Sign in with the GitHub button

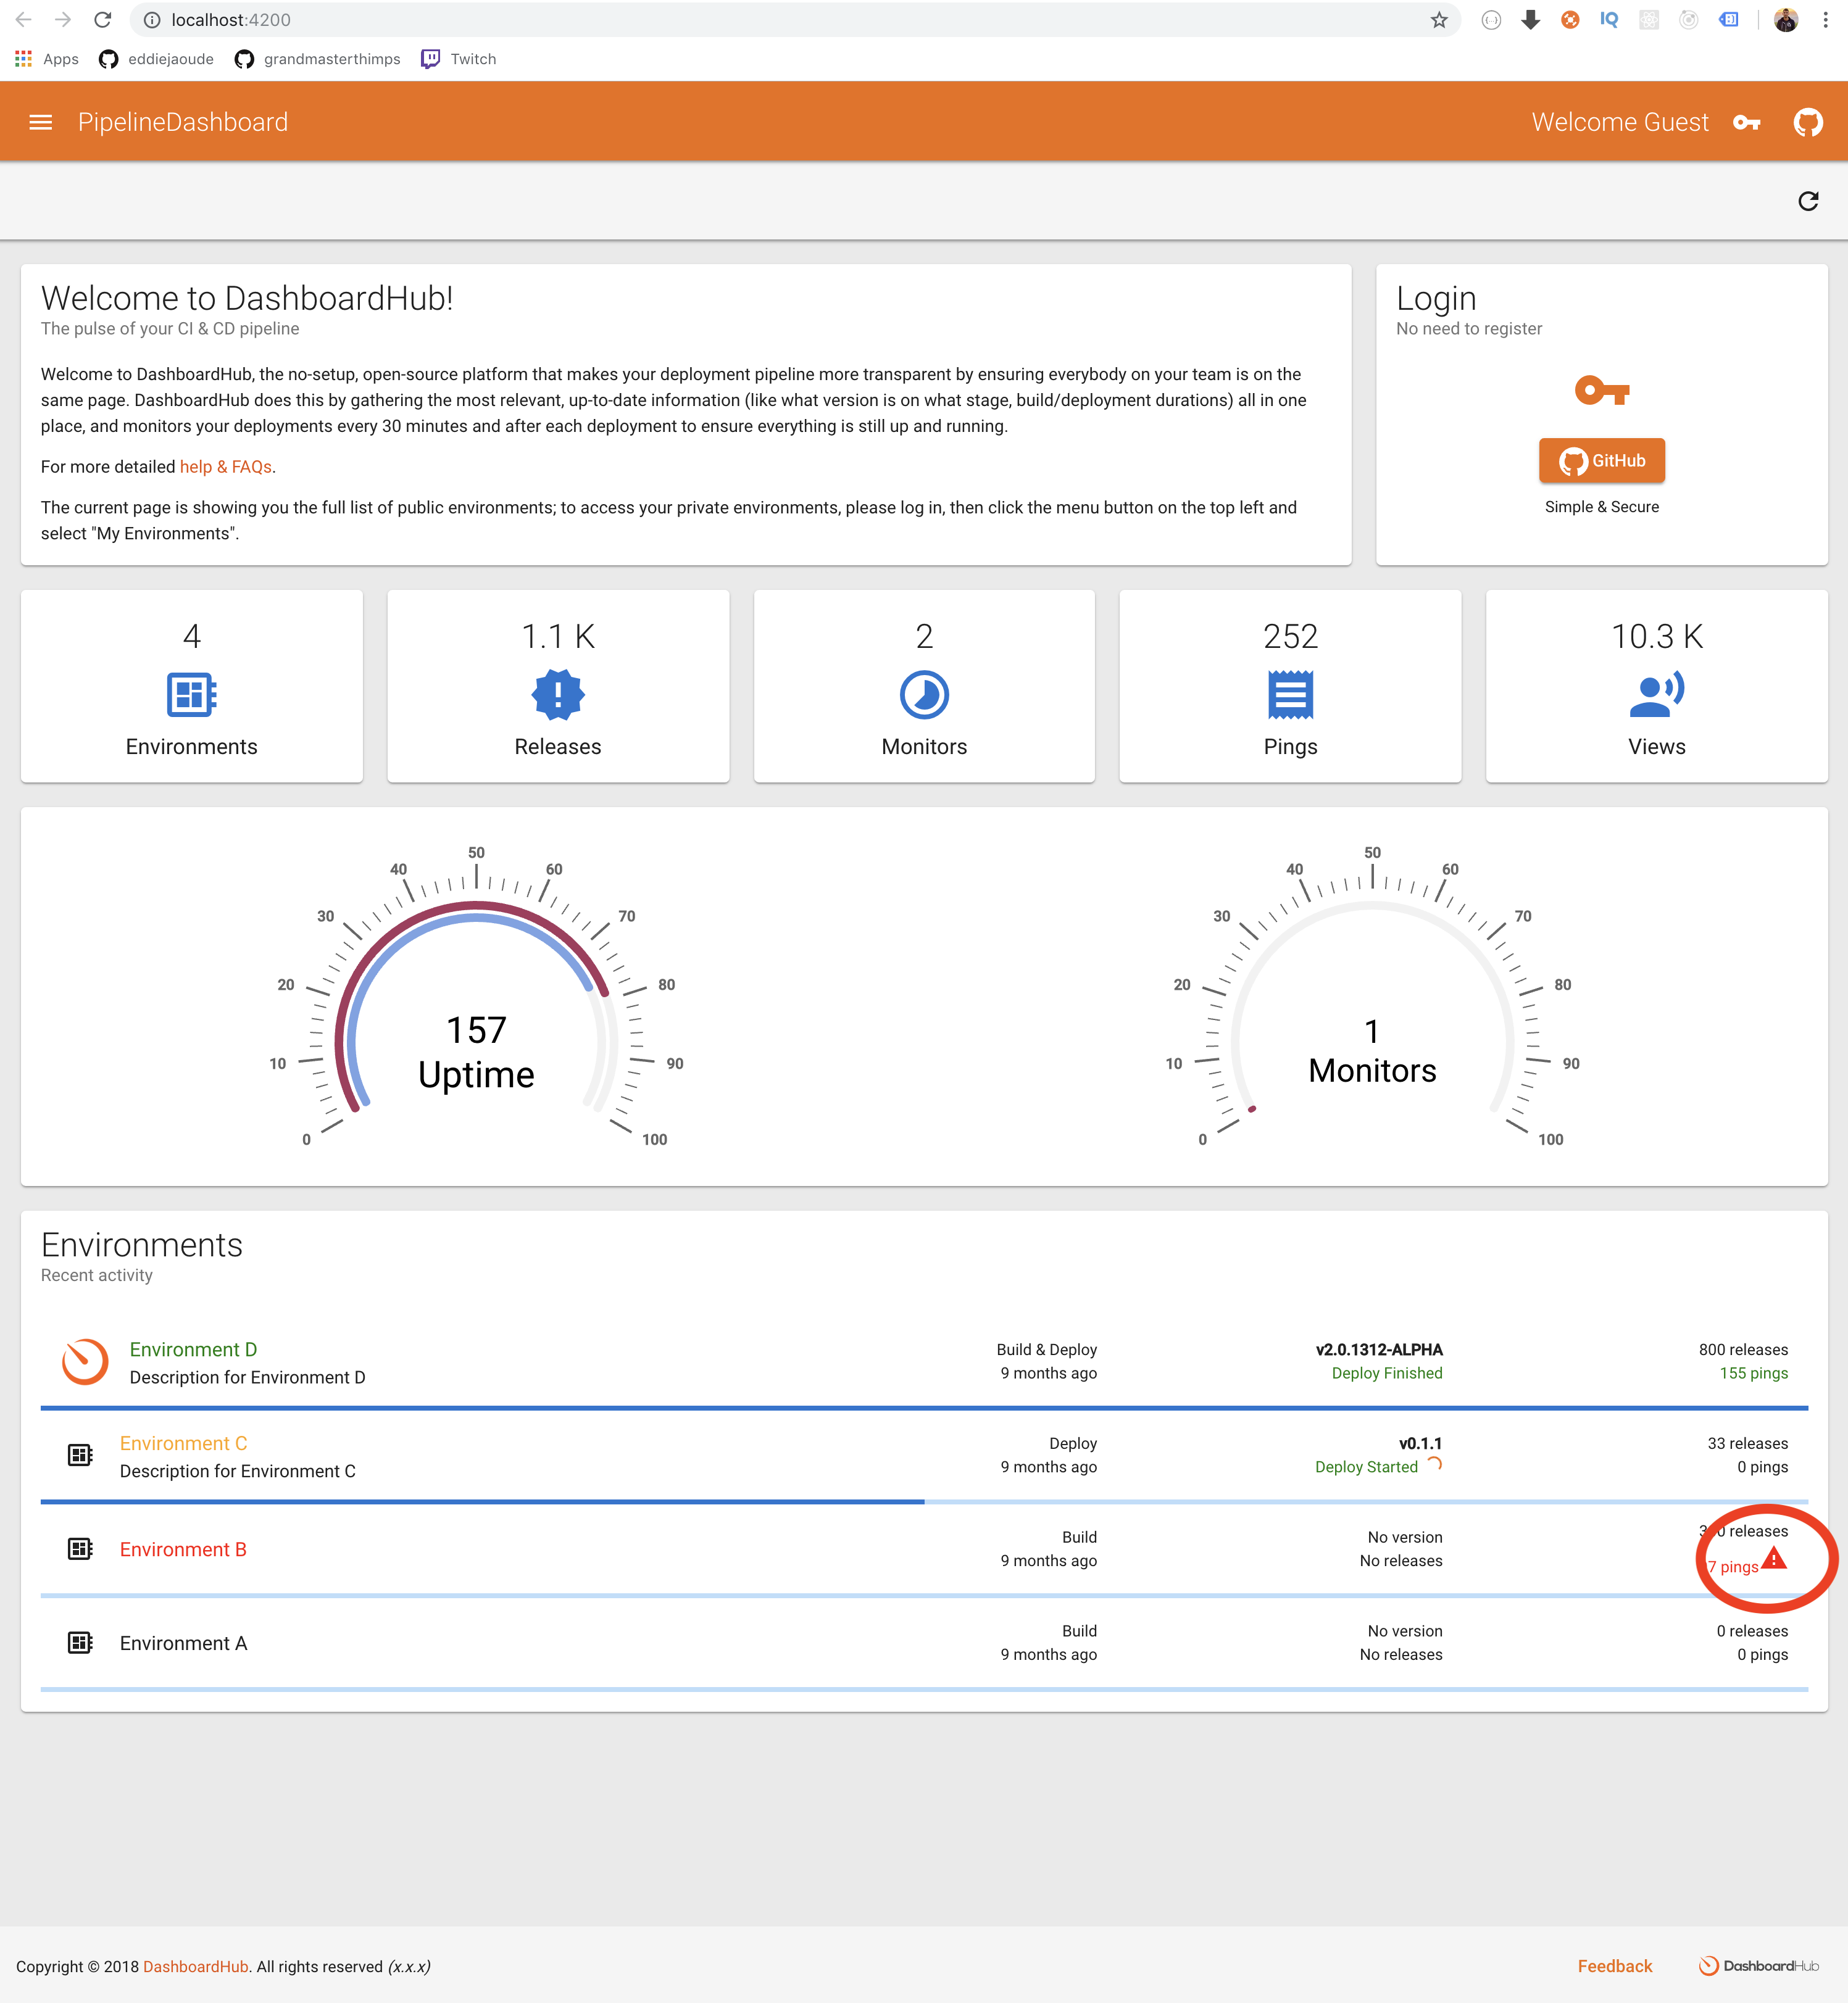tap(1601, 461)
